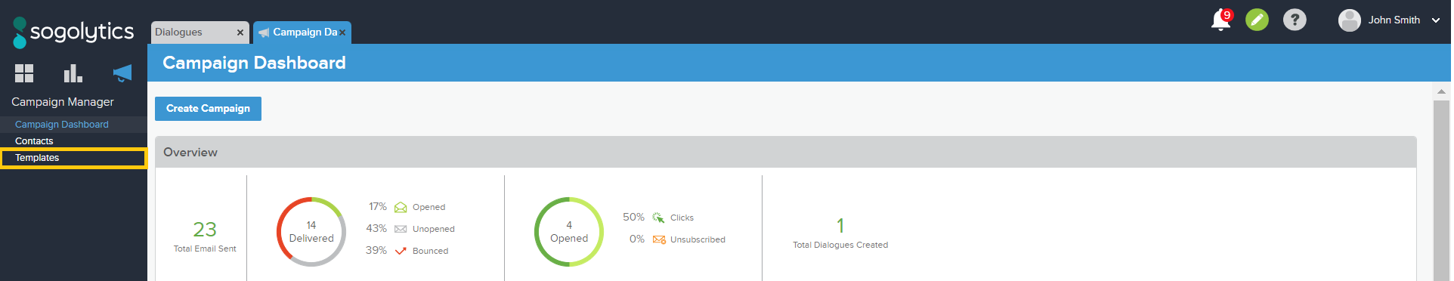Viewport: 1454px width, 281px height.
Task: Select the megaphone campaign icon in sidebar
Action: click(122, 73)
